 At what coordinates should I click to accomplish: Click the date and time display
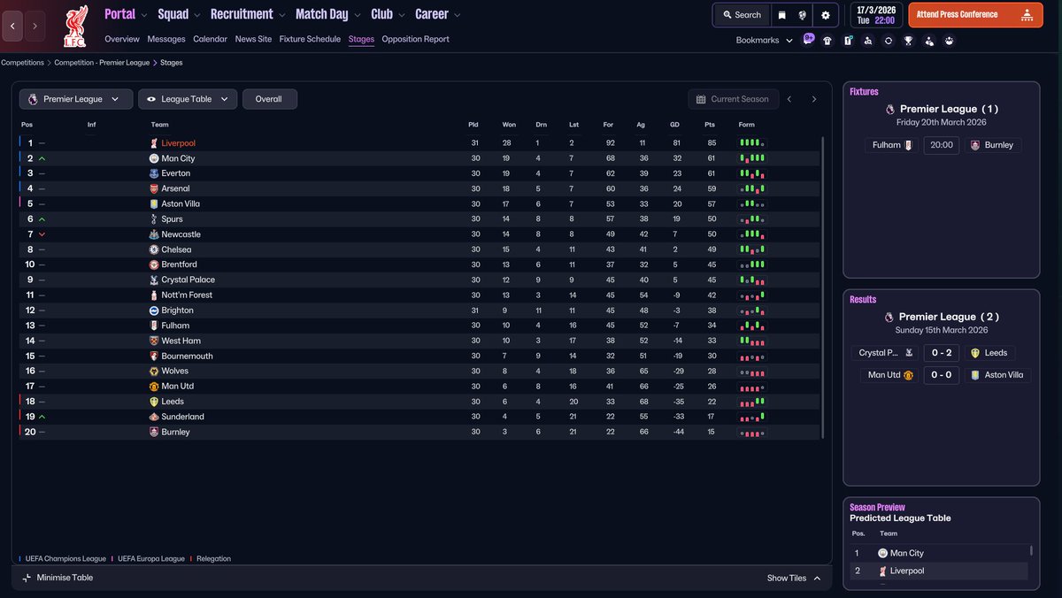pyautogui.click(x=875, y=15)
